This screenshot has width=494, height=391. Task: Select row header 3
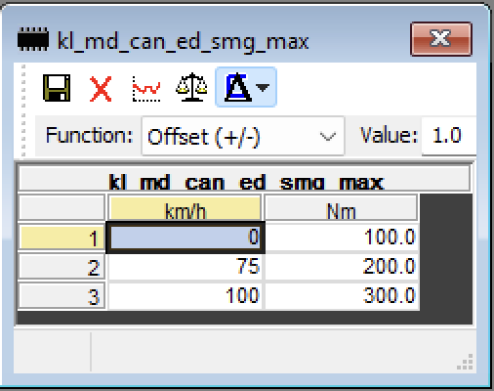pyautogui.click(x=62, y=296)
